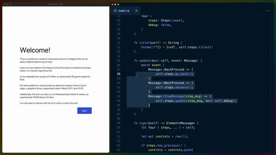This screenshot has width=276, height=155.
Task: Click paragraph starting 'This is a simple tour'
Action: [53, 60]
